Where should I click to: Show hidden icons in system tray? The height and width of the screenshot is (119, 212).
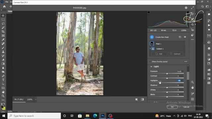coord(174,116)
